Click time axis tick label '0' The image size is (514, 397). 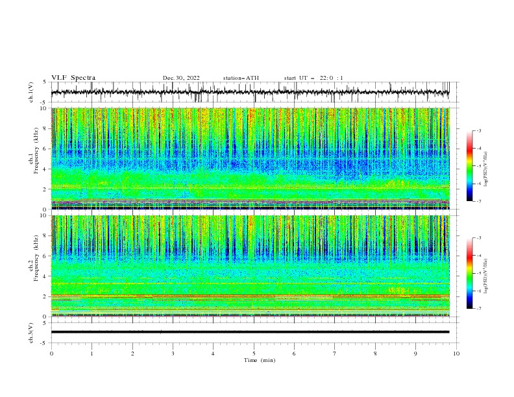51,354
